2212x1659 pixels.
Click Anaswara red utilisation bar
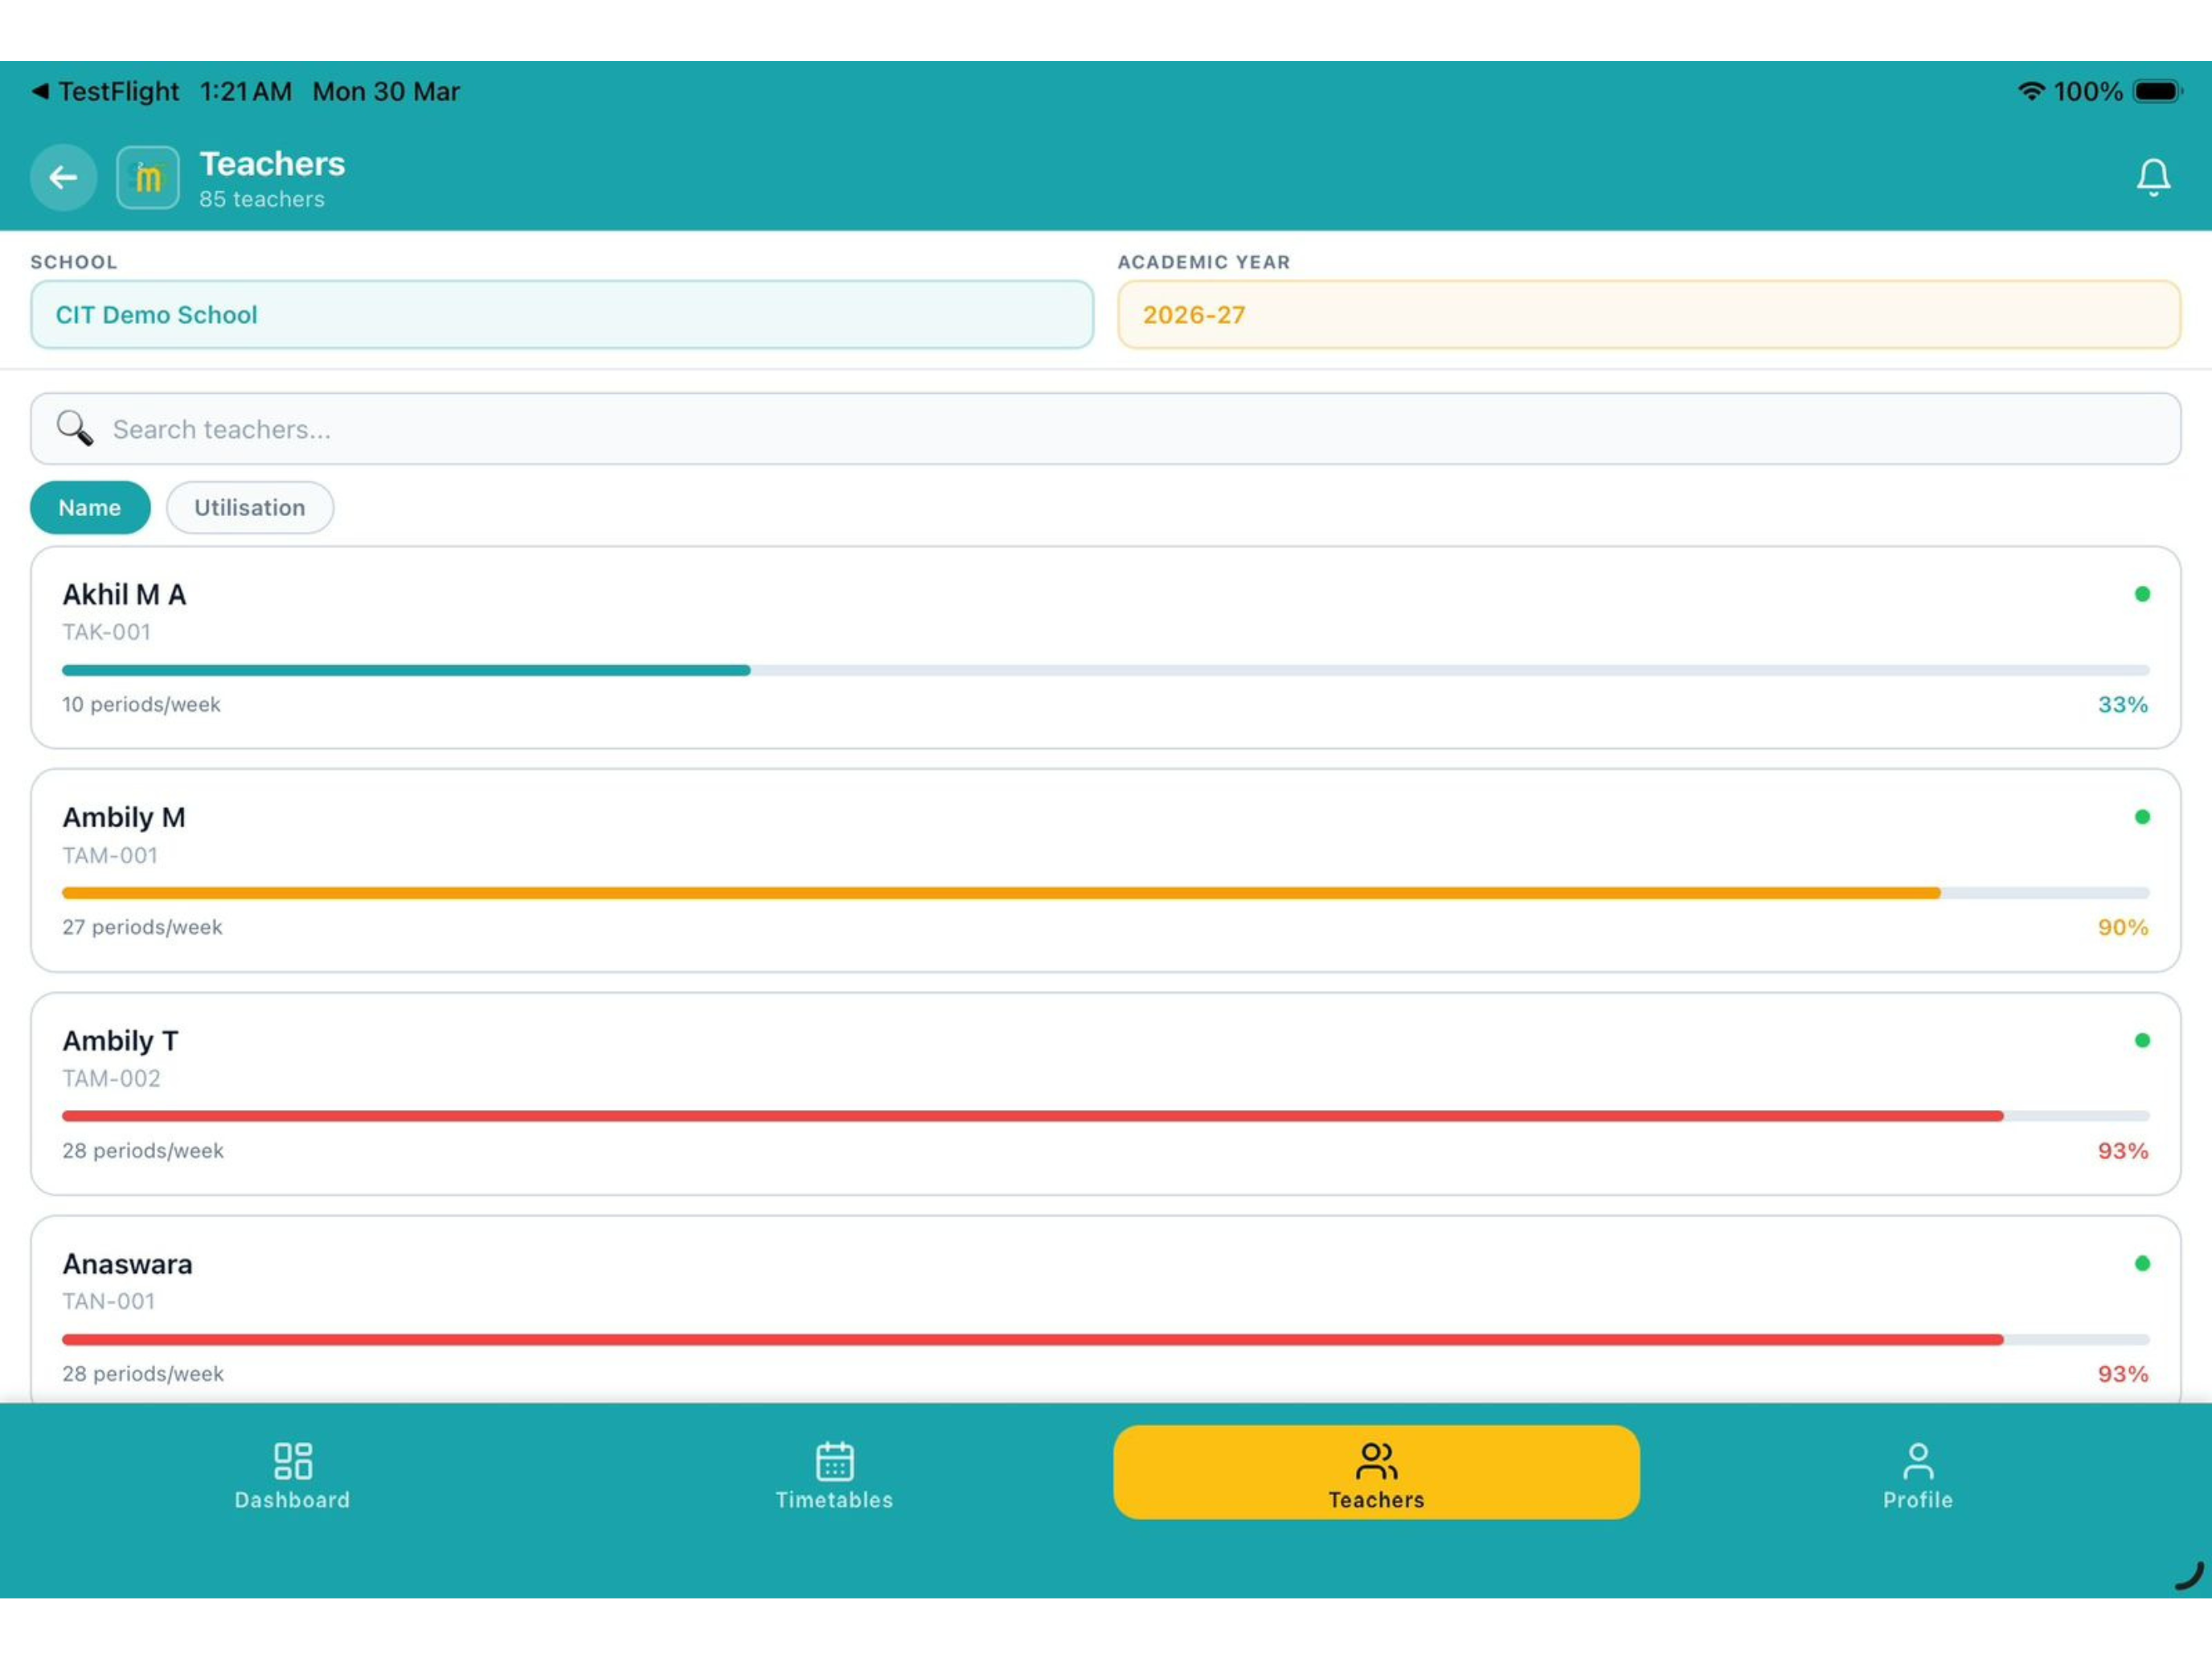click(1032, 1339)
